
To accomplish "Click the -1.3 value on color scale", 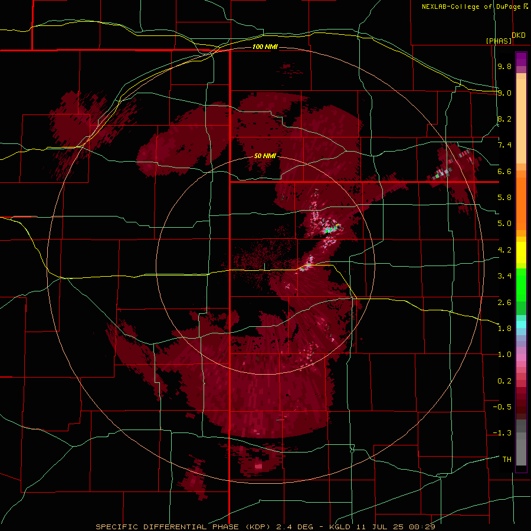I will [x=502, y=433].
